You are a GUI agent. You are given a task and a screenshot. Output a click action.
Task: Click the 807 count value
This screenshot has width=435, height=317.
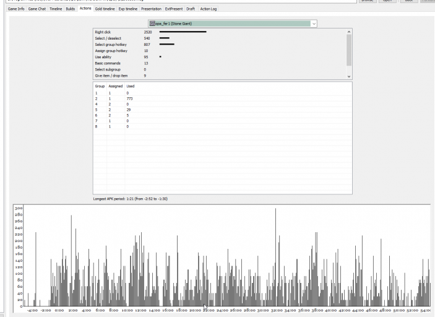147,45
